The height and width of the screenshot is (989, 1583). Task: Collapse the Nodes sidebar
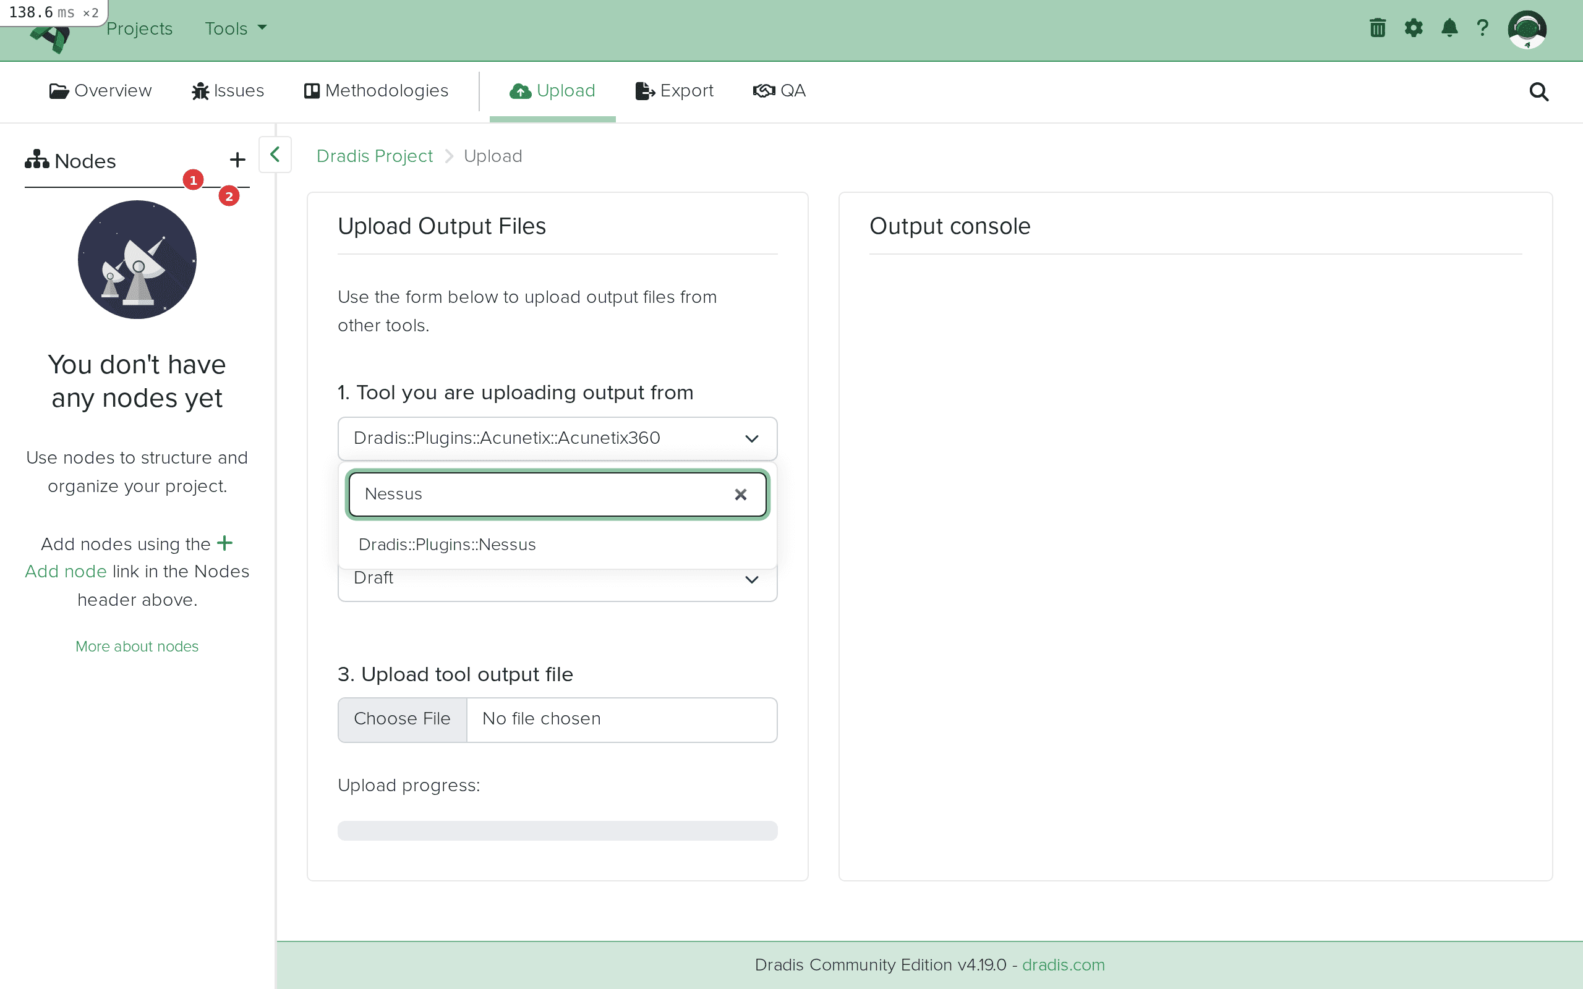point(275,155)
